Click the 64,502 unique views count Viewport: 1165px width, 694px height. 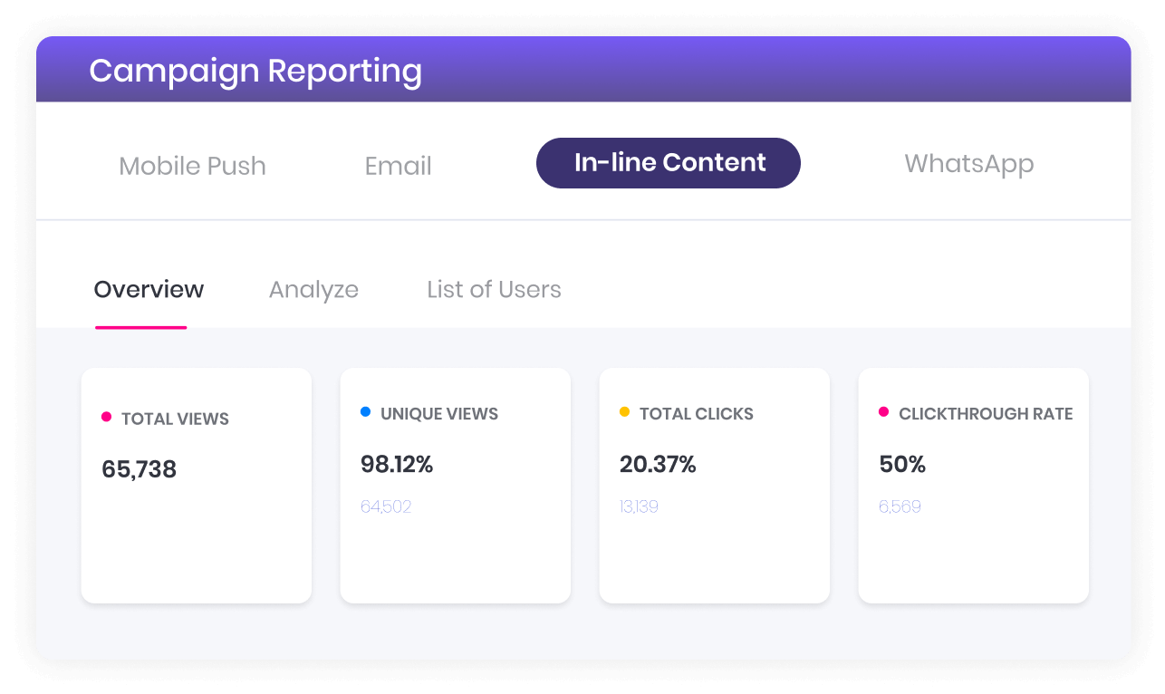[x=386, y=506]
